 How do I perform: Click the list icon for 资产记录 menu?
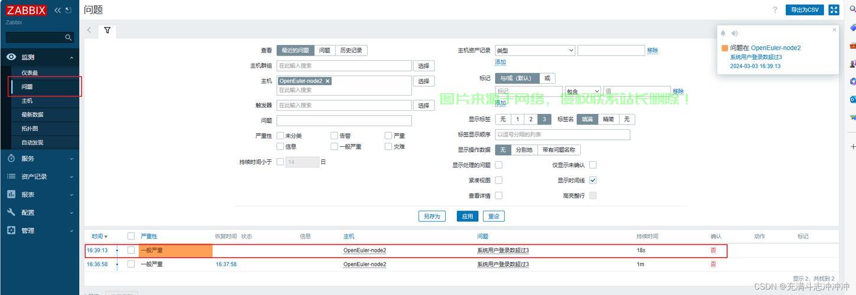tap(11, 176)
